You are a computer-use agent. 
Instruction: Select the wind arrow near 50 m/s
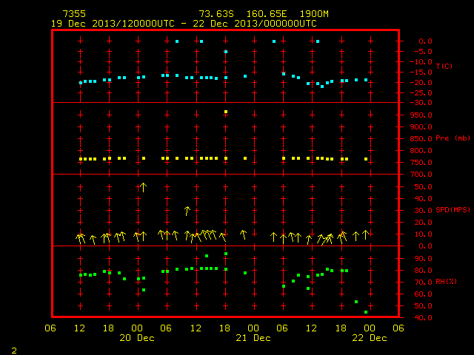pyautogui.click(x=143, y=187)
